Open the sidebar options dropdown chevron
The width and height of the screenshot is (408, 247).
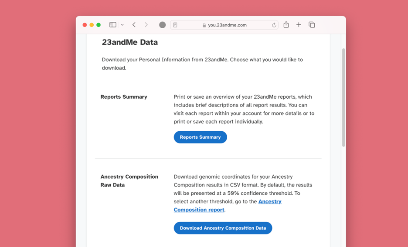(x=122, y=25)
